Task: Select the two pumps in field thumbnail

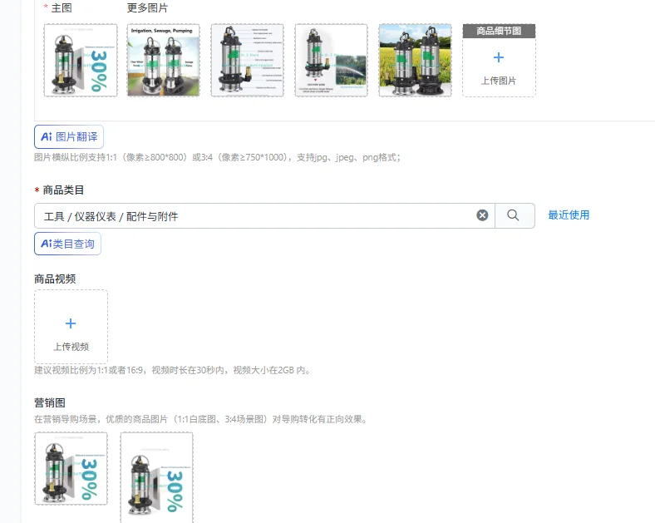Action: click(416, 60)
